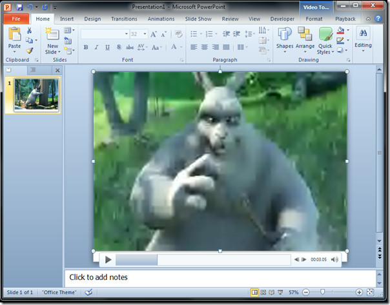This screenshot has width=390, height=305.
Task: Click the Copy icon
Action: pos(29,40)
